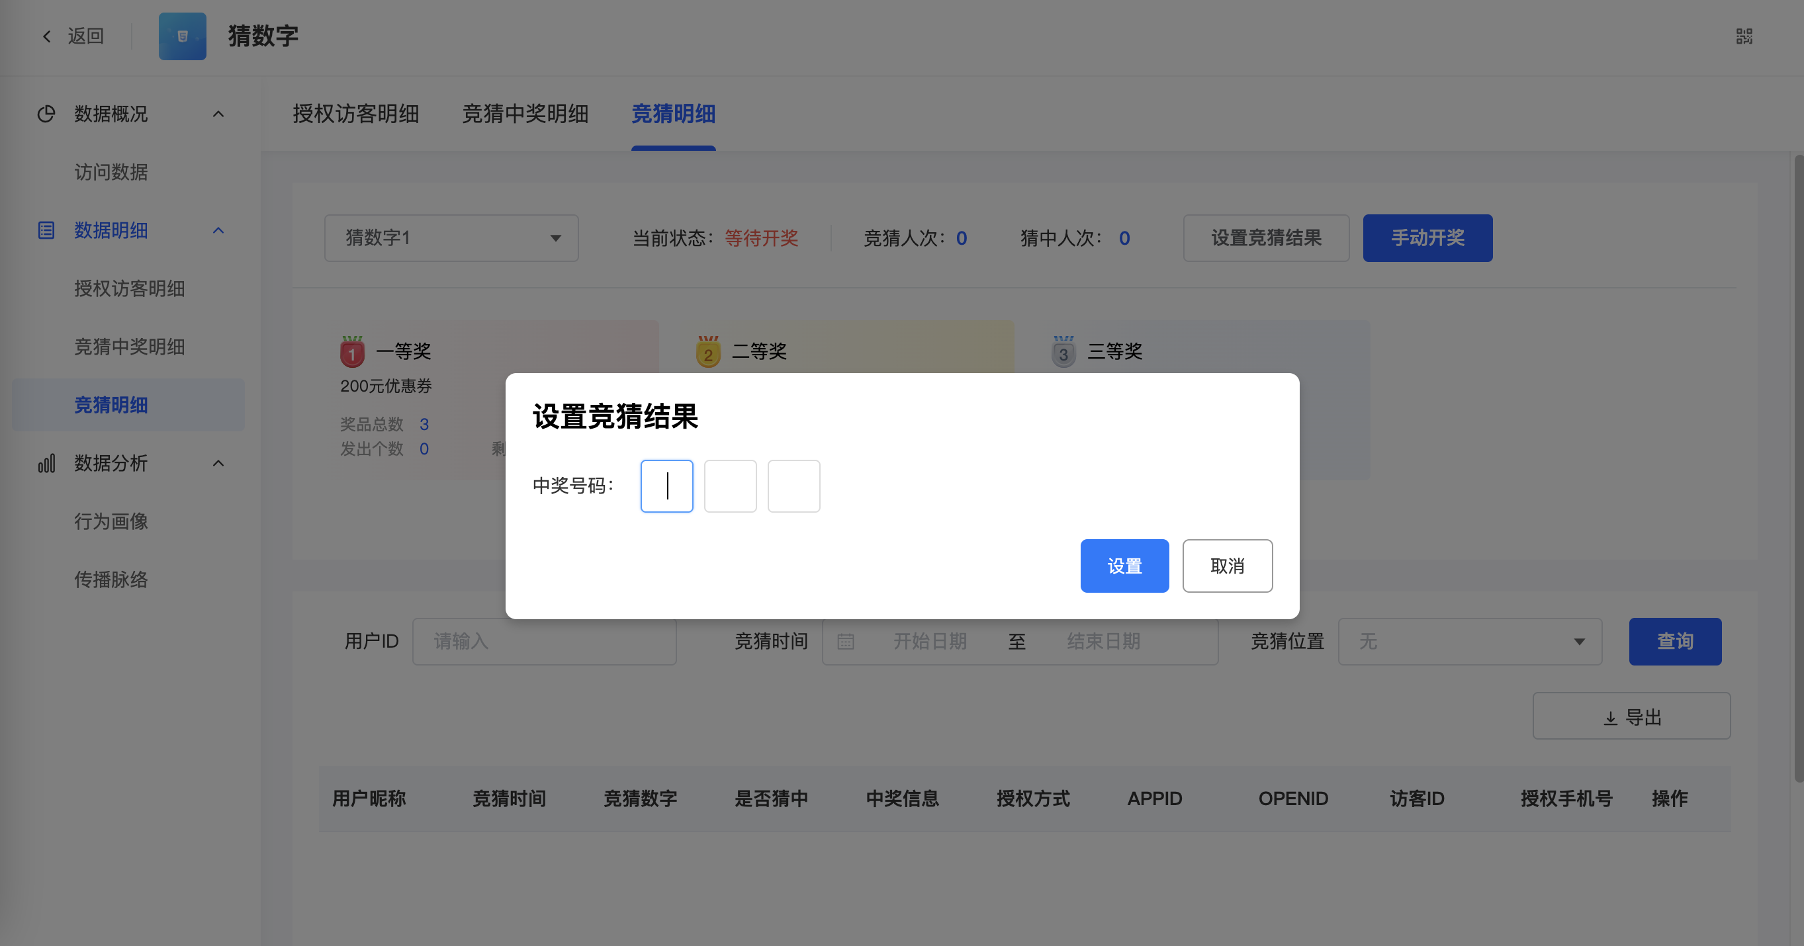Click the 猜数字 app thumbnail icon
1804x946 pixels.
click(x=182, y=36)
